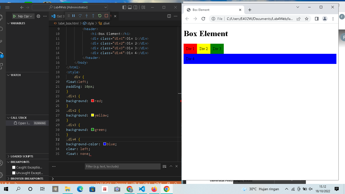Open the VS Code hamburger menu

[7, 7]
